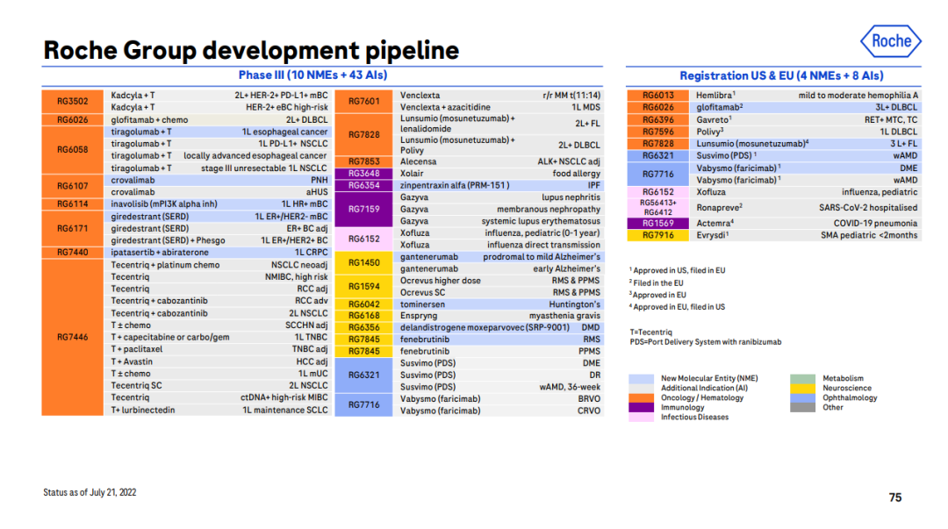Click the RG3502 code cell
948x529 pixels.
click(x=73, y=102)
